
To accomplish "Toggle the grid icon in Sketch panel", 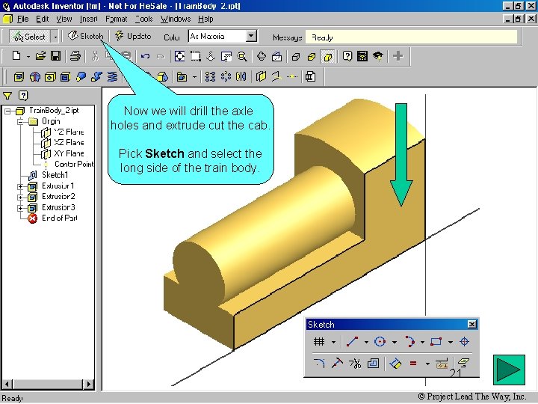I will click(x=319, y=341).
